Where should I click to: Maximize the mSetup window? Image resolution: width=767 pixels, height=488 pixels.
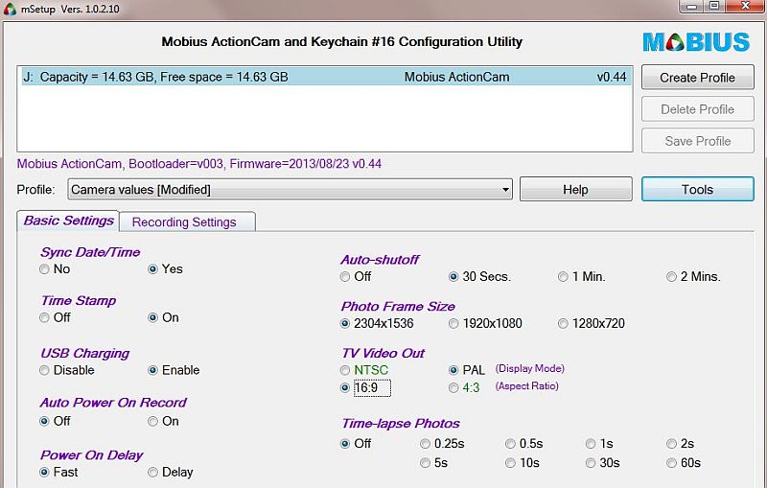[x=714, y=7]
